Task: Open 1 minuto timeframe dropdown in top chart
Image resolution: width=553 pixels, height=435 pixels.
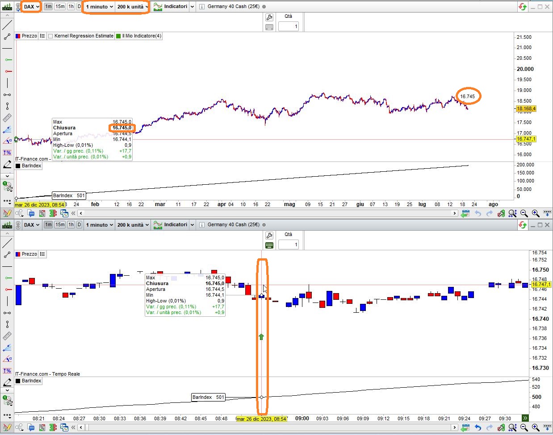Action: pyautogui.click(x=99, y=7)
